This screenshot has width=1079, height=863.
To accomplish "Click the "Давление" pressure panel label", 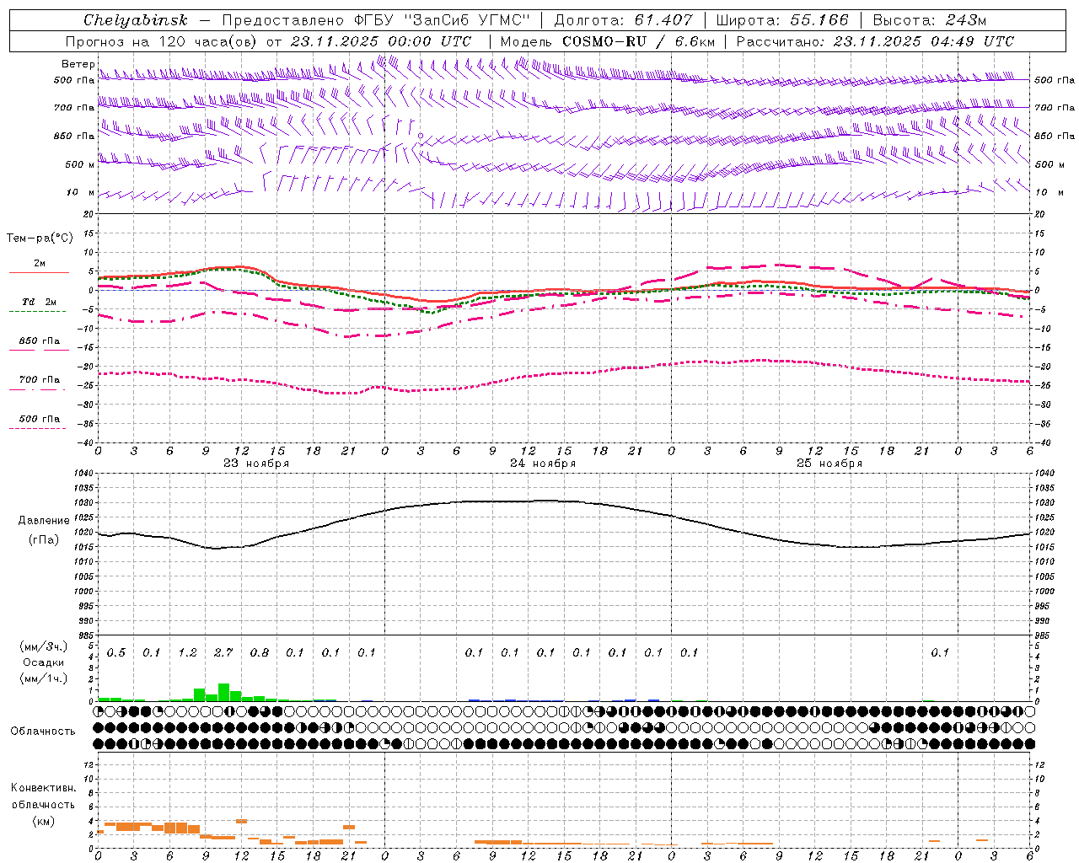I will click(x=44, y=521).
